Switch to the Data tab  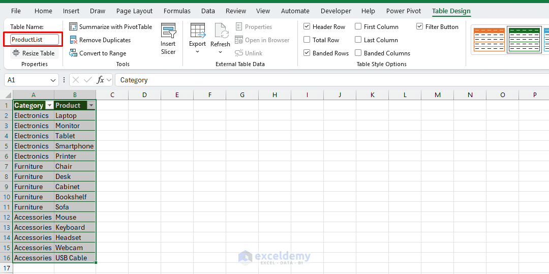click(x=208, y=11)
